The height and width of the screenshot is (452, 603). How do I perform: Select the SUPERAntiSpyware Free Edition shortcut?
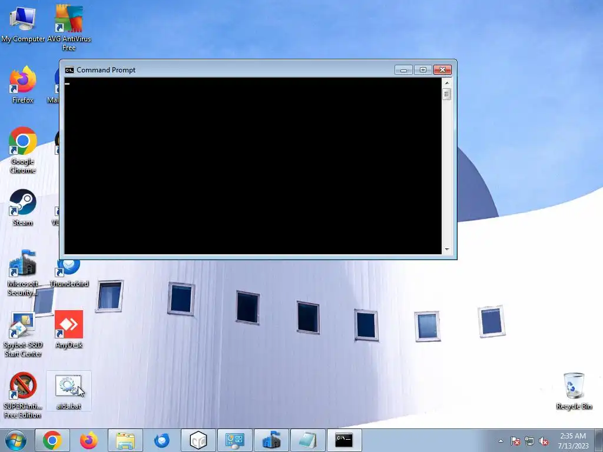(x=23, y=395)
